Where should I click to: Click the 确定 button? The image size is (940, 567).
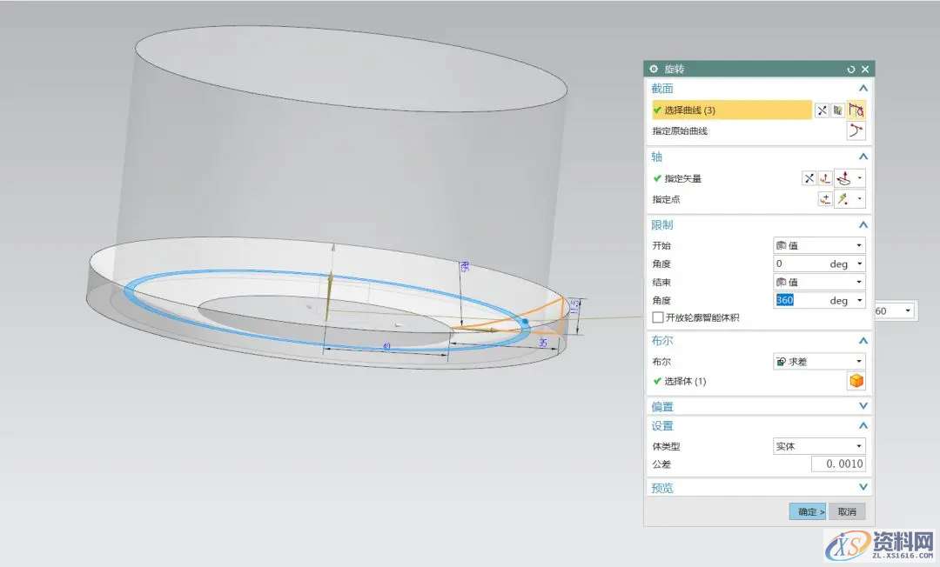807,511
